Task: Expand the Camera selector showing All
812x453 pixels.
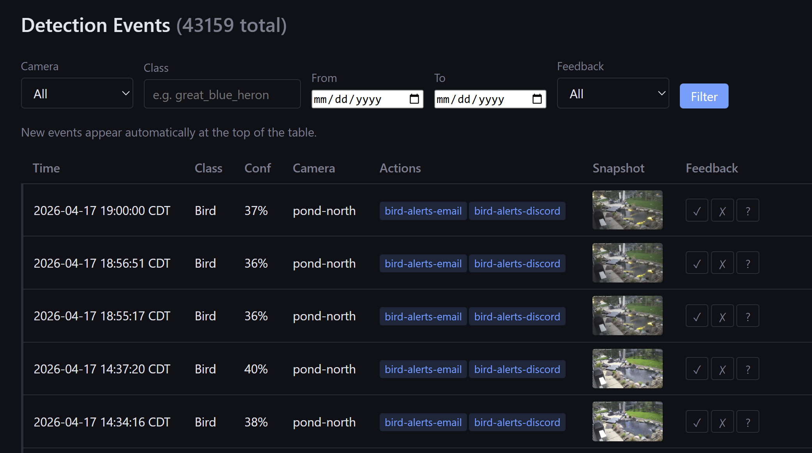Action: [x=77, y=93]
